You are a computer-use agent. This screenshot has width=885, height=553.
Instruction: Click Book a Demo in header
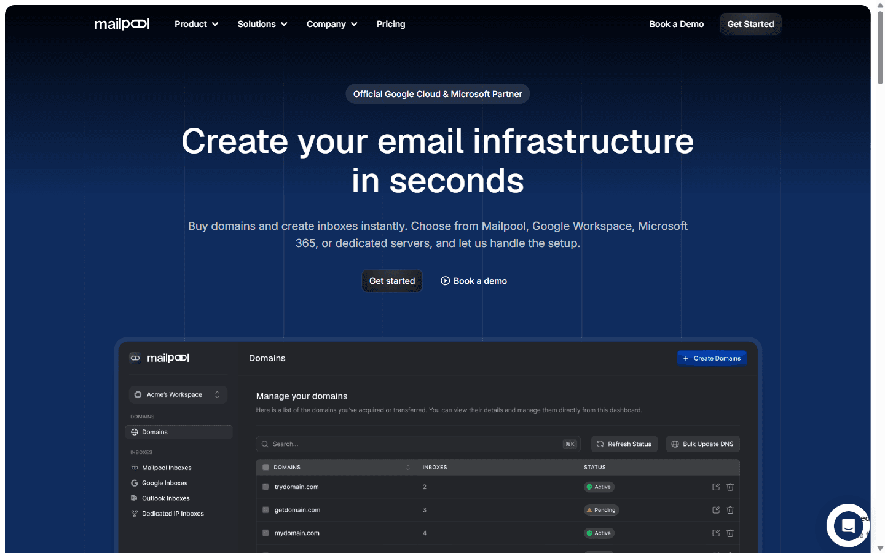pos(677,24)
